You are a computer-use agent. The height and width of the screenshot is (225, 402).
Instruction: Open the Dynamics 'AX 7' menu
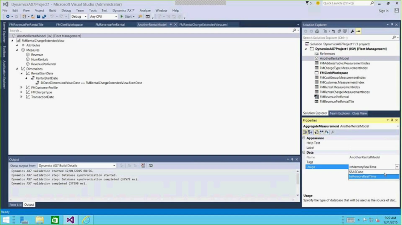tap(123, 11)
